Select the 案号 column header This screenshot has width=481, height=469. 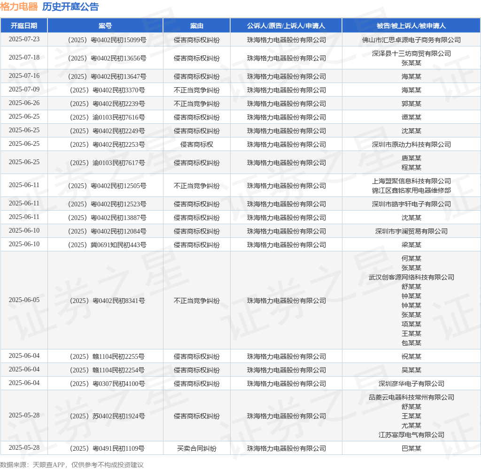[105, 26]
